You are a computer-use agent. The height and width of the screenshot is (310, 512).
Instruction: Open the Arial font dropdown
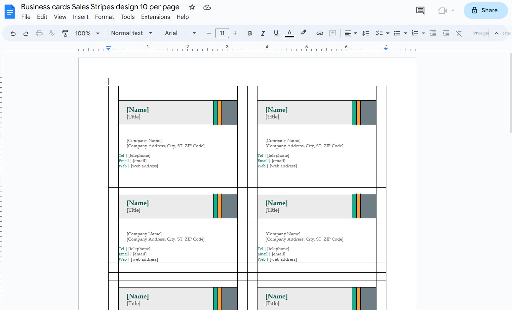click(180, 33)
